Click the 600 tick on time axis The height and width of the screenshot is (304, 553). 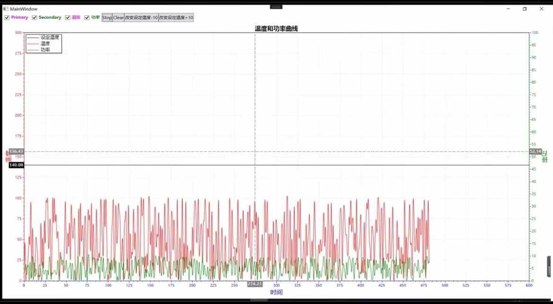point(528,285)
